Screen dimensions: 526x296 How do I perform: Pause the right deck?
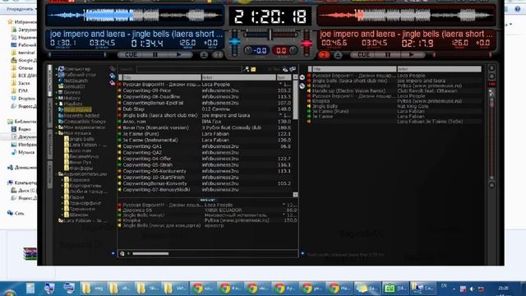(388, 55)
